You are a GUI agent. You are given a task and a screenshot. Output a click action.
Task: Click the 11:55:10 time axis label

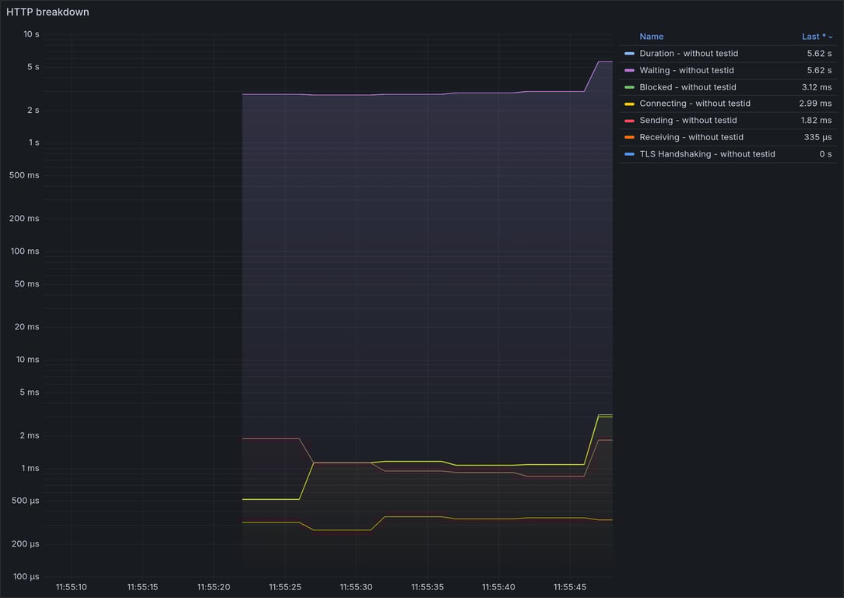click(x=71, y=586)
